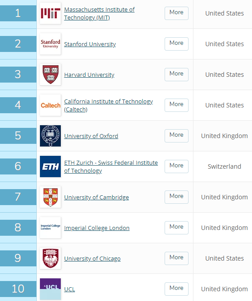252x301 pixels.
Task: Open the University of Cambridge shield logo
Action: point(51,197)
